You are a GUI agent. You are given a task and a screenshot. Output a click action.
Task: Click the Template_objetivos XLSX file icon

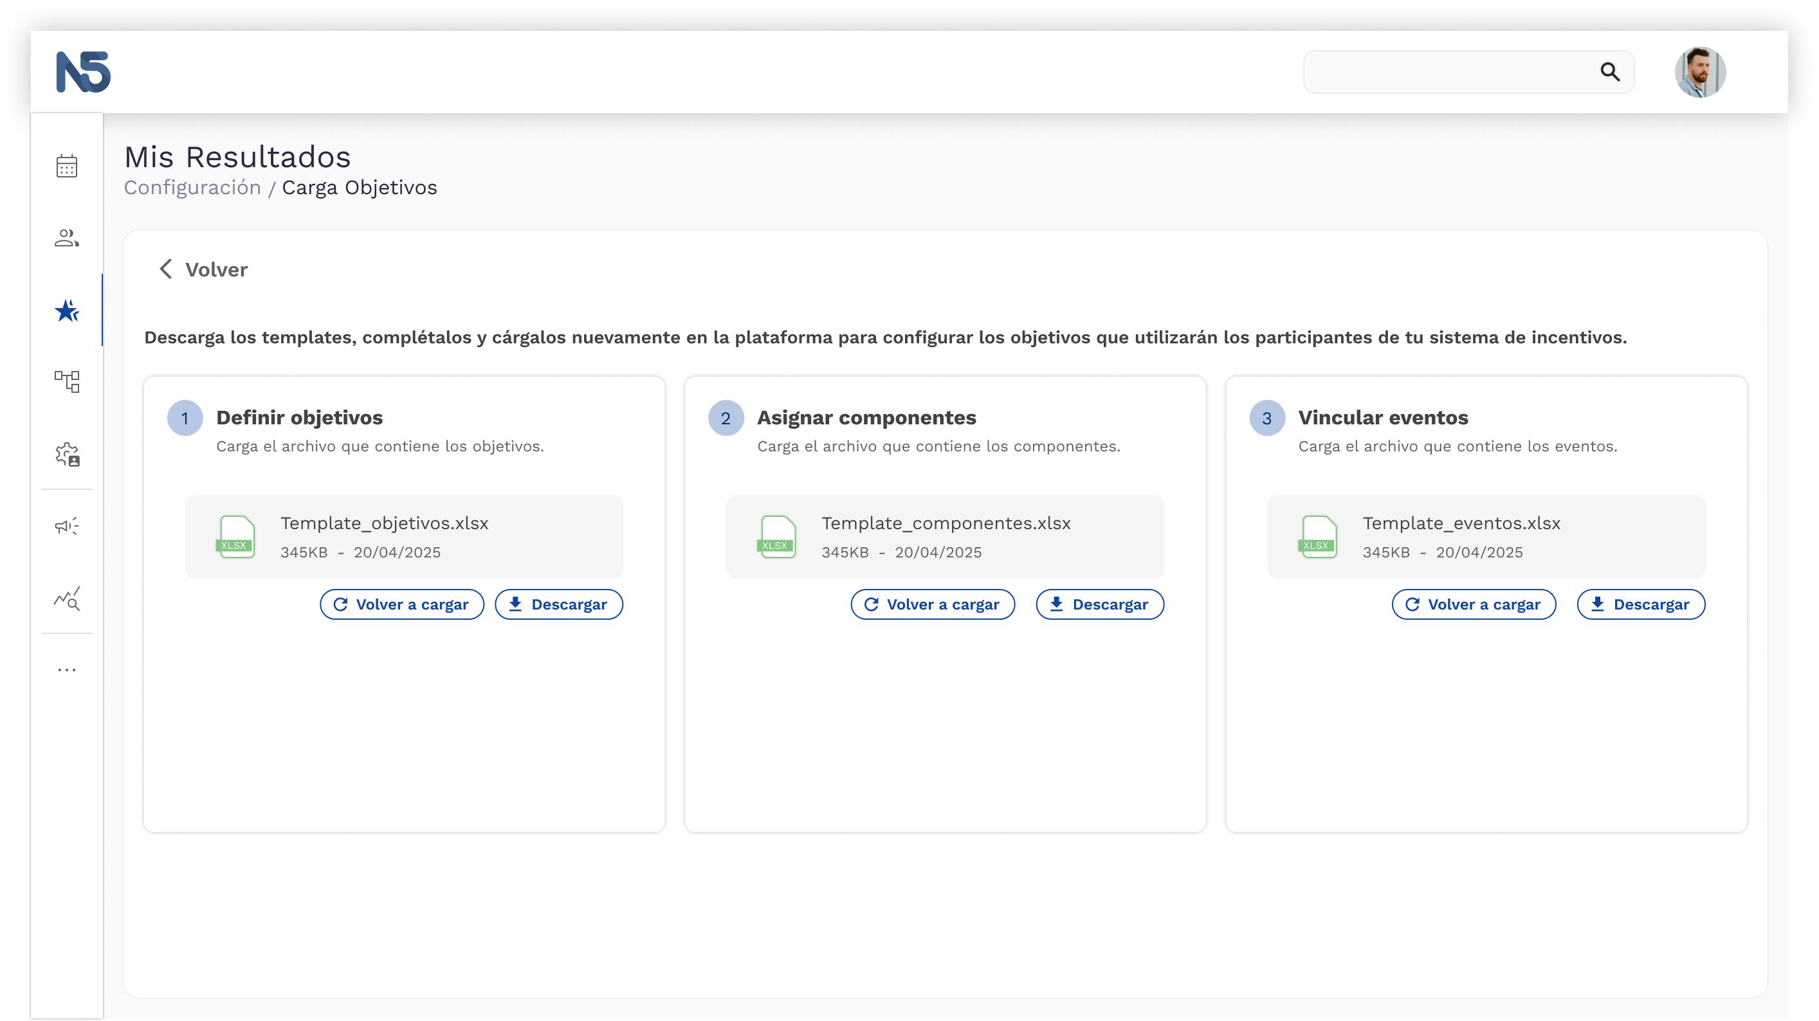[236, 538]
